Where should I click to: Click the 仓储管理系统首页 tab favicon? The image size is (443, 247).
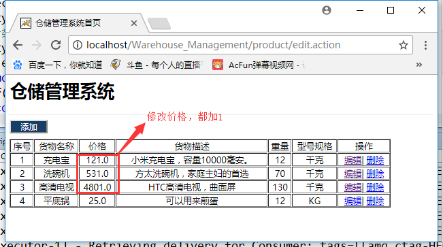[26, 23]
